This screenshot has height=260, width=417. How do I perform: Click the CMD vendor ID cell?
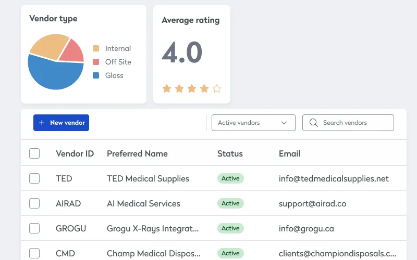(x=66, y=253)
